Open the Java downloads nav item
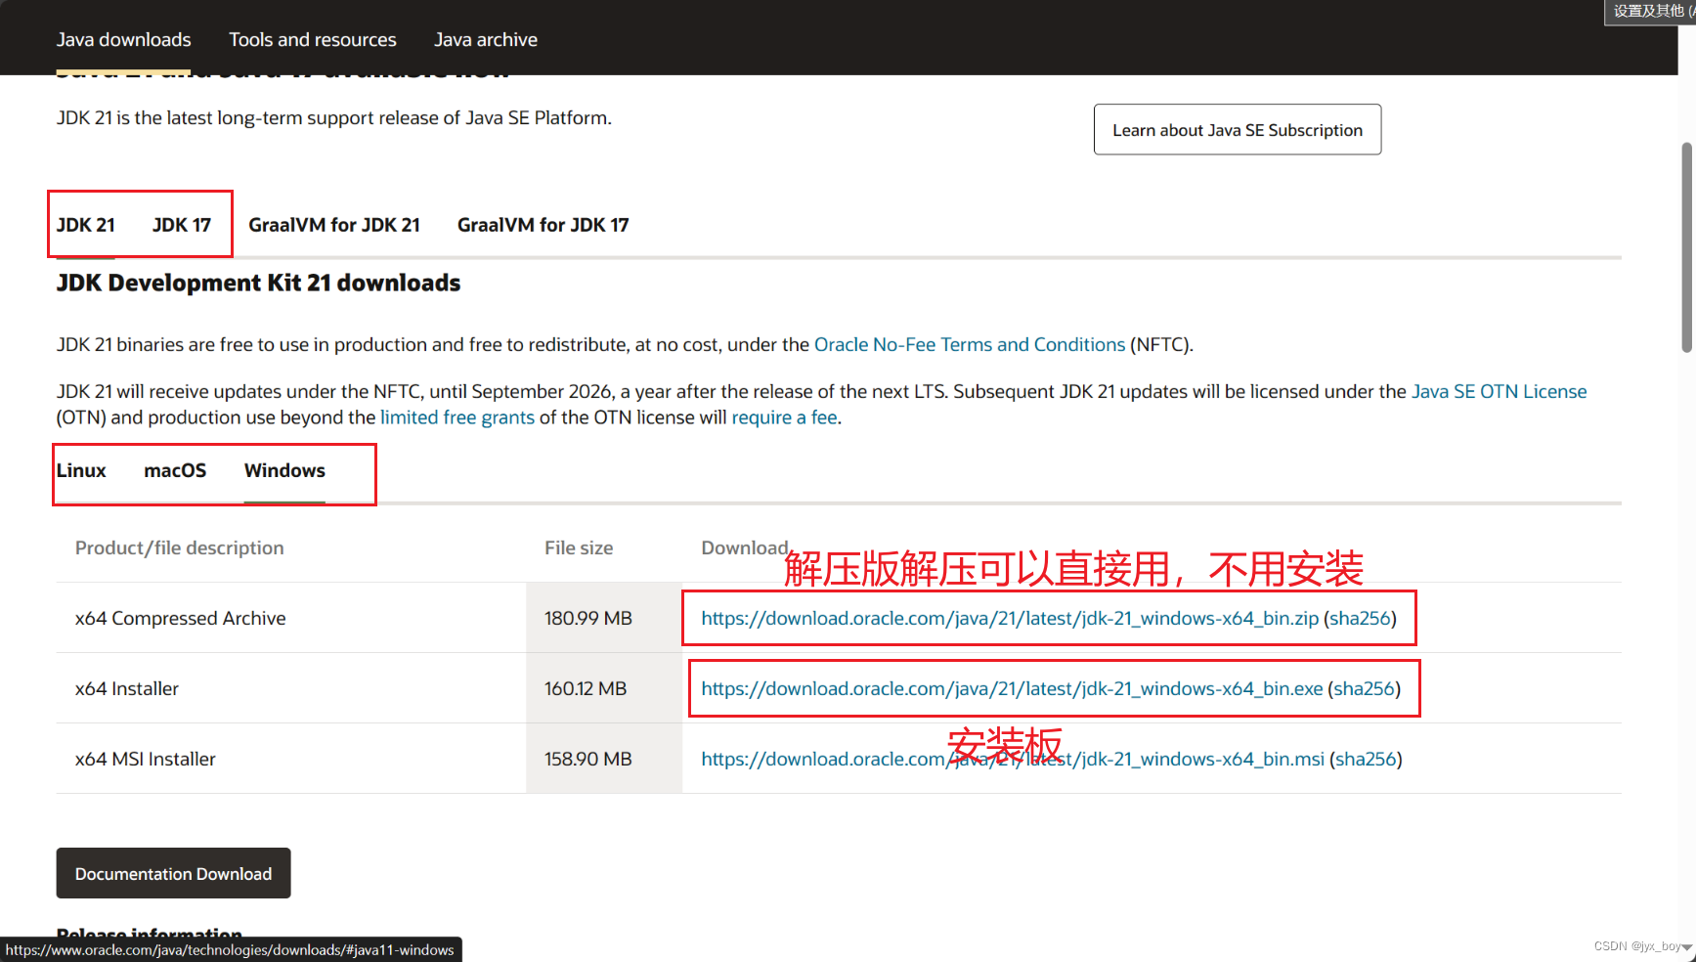This screenshot has height=962, width=1696. (x=123, y=39)
